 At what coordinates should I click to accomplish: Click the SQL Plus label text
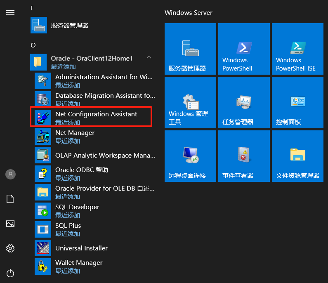[x=68, y=226]
